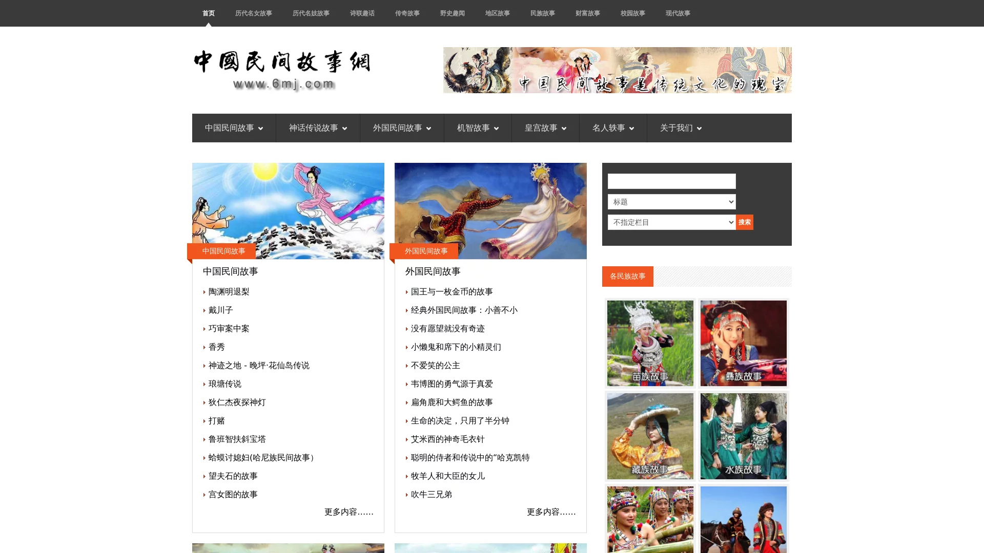Open the Chang'e illustration above 中国民间故事
984x553 pixels.
[x=288, y=211]
